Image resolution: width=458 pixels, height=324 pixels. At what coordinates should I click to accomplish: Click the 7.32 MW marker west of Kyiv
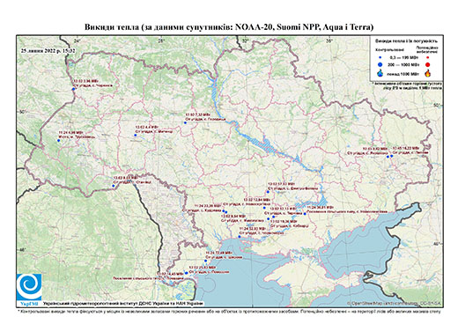(185, 122)
